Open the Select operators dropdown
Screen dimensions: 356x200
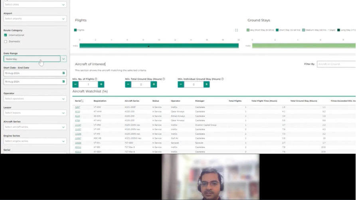coord(35,98)
